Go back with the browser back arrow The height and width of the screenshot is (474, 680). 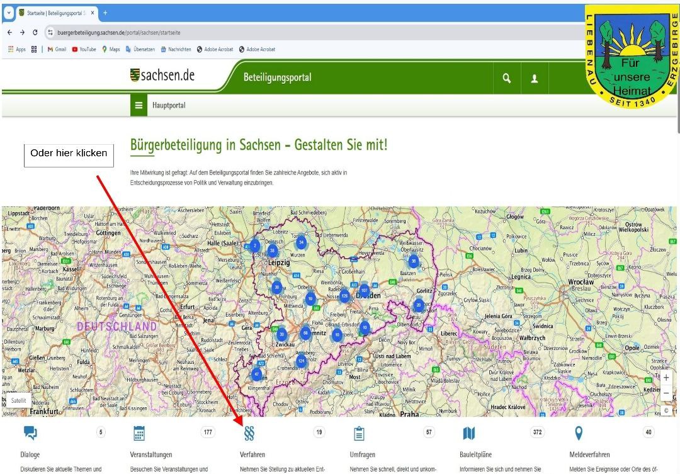[x=10, y=33]
